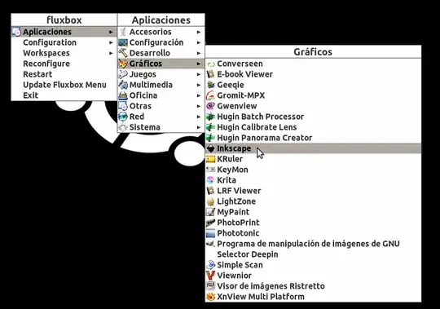The image size is (440, 309).
Task: Launch Selector Deepin
Action: [313, 254]
